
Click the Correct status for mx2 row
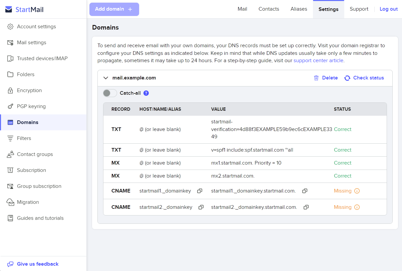coord(343,176)
